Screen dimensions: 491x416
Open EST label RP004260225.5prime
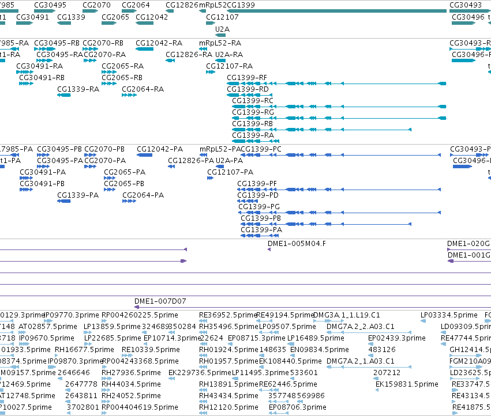(x=140, y=315)
